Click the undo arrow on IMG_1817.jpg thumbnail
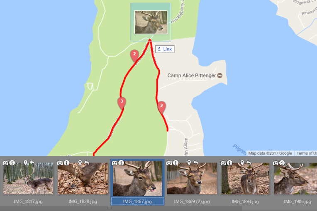317x211 pixels. tap(32, 162)
